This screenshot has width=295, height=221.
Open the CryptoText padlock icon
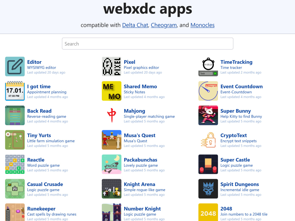[x=208, y=140]
